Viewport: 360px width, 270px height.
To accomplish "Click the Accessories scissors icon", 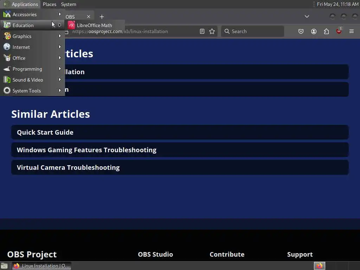I will (x=7, y=14).
